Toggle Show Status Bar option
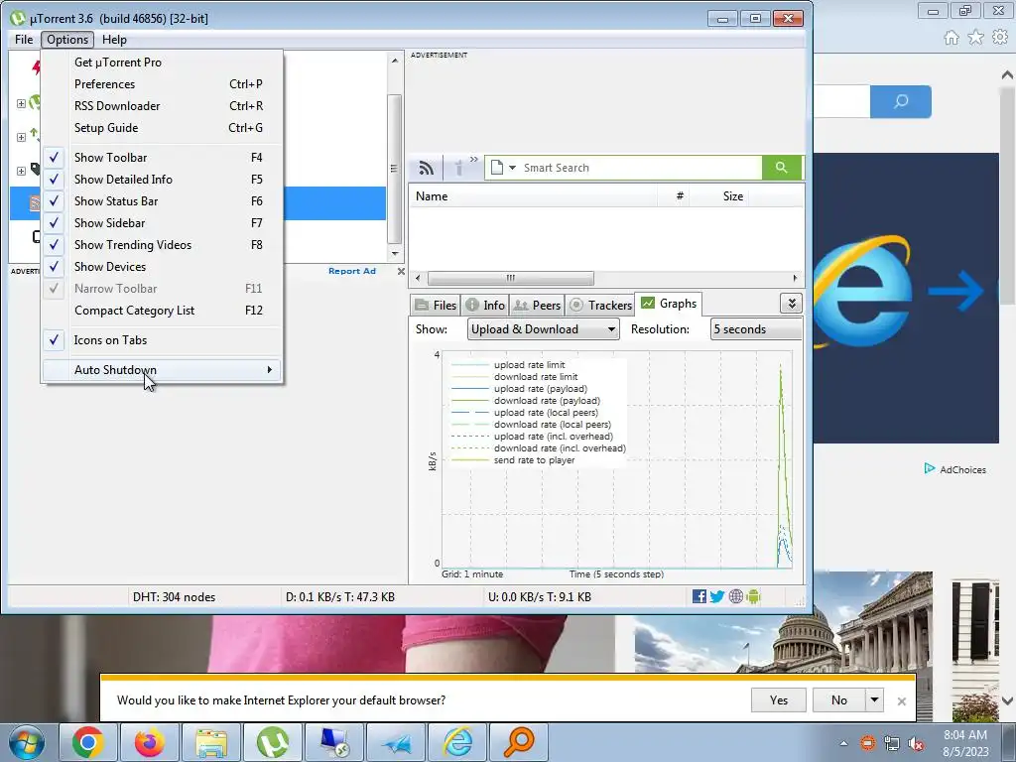 (162, 201)
